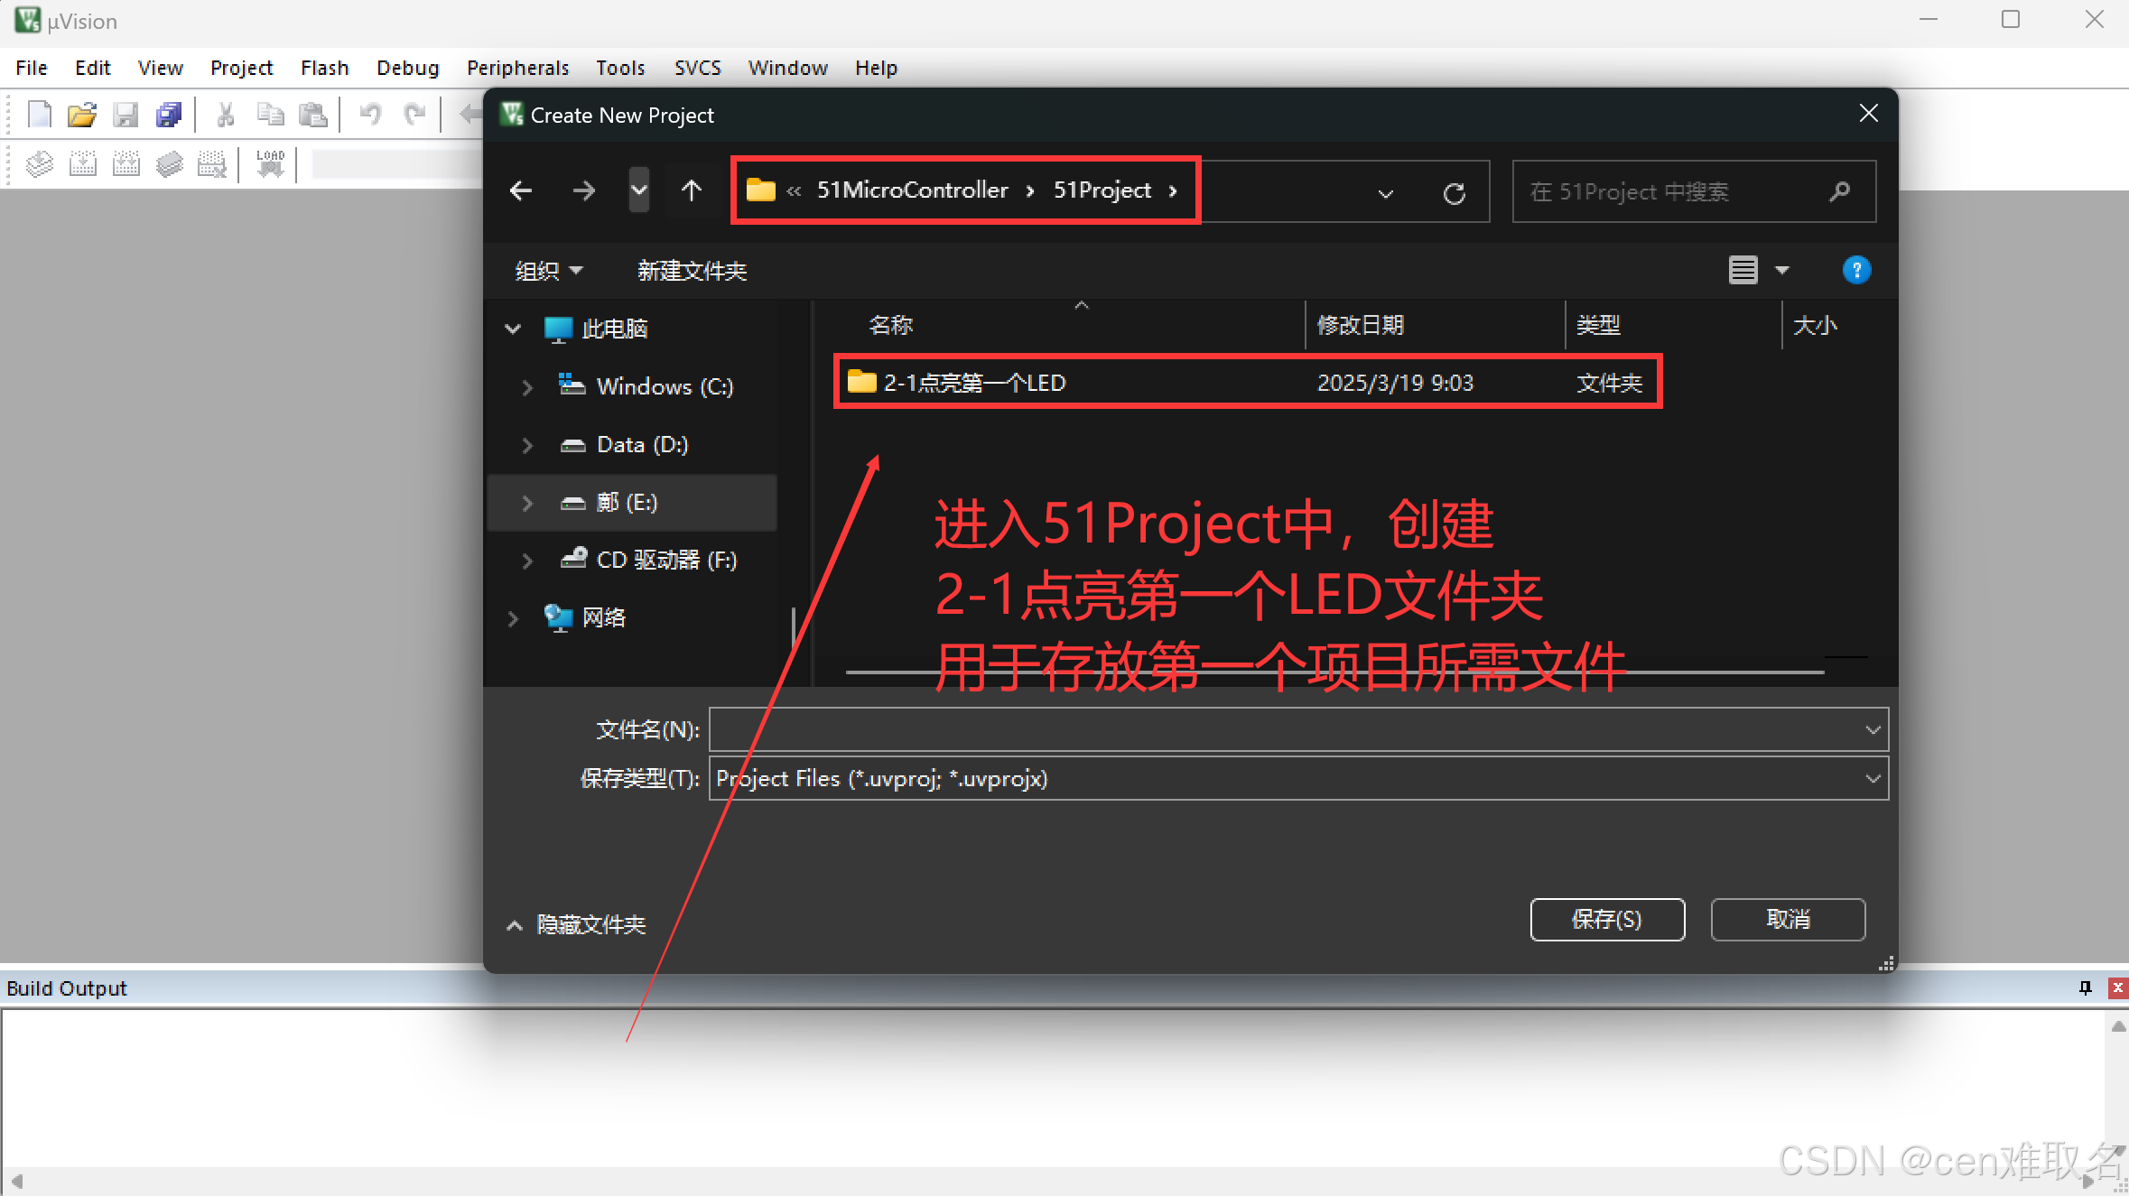The width and height of the screenshot is (2129, 1196).
Task: Open the Project menu
Action: pos(241,68)
